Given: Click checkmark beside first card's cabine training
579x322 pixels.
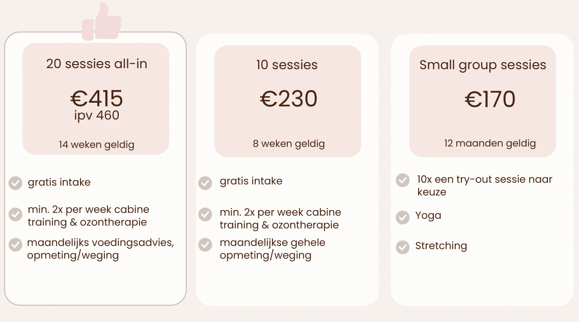Looking at the screenshot, I should click(15, 214).
